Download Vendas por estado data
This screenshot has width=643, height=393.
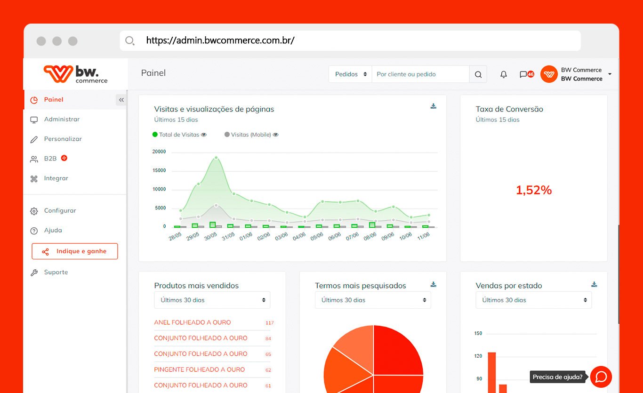[594, 284]
